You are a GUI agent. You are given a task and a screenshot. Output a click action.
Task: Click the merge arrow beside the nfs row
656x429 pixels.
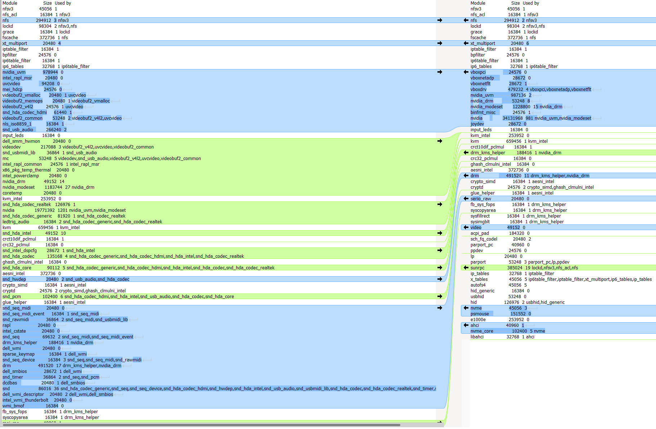[440, 20]
